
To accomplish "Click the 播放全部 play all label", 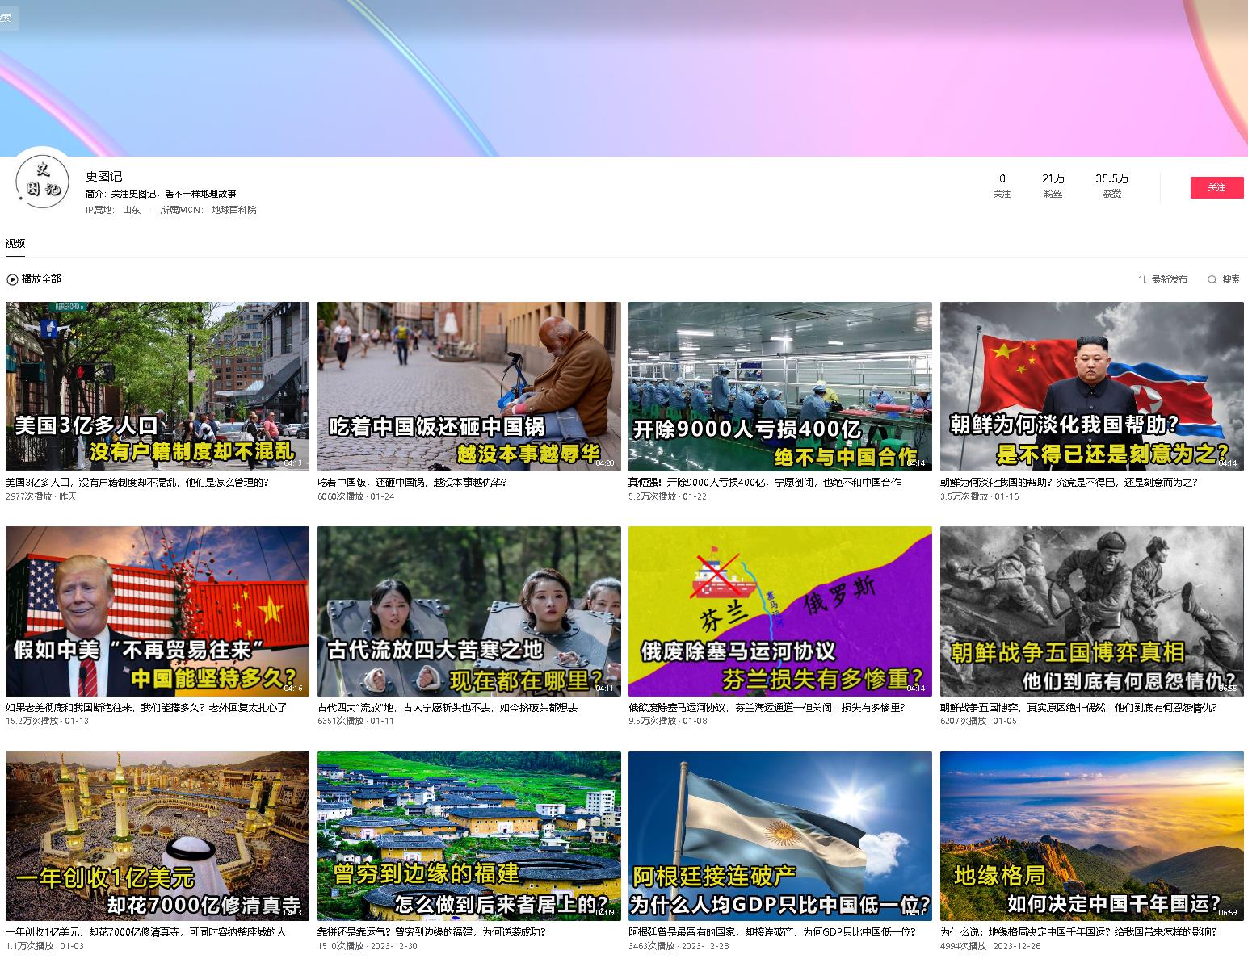I will (x=41, y=279).
